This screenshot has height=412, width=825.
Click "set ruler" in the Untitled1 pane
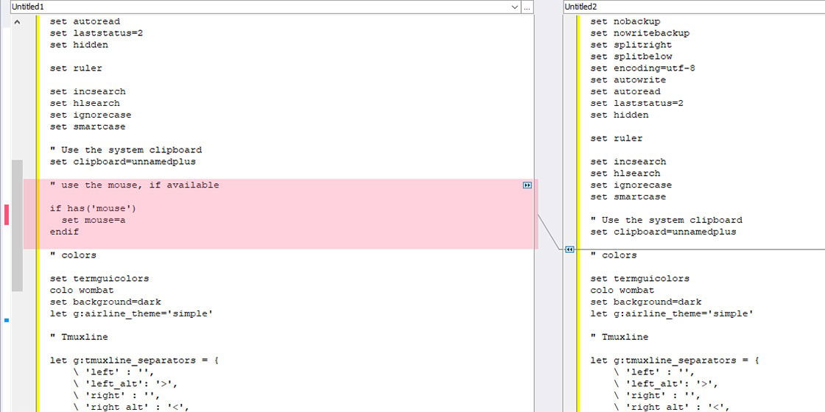tap(77, 68)
